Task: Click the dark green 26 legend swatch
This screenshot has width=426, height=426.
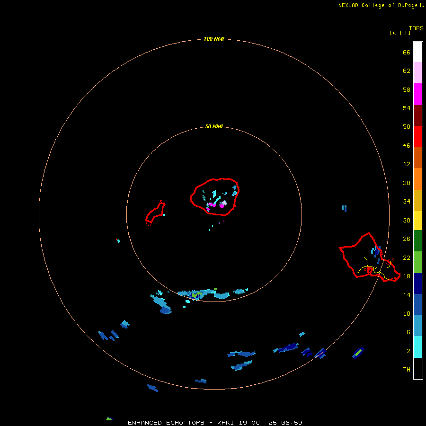Action: point(418,241)
